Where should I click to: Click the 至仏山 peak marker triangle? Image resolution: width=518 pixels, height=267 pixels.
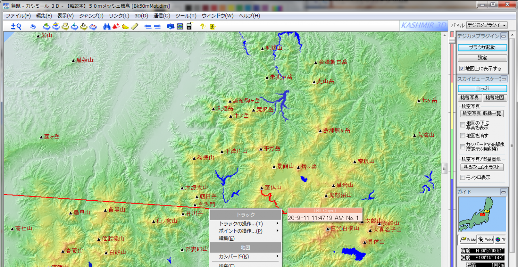click(261, 188)
